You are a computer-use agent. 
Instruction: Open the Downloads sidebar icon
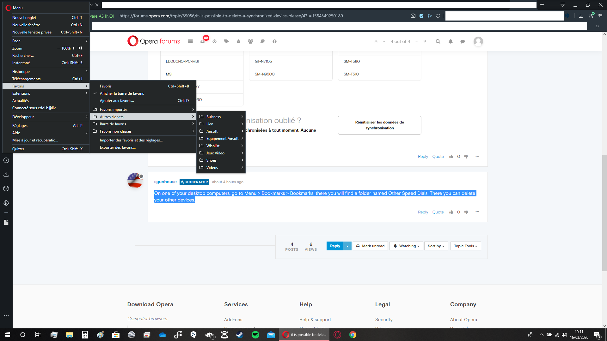point(6,174)
